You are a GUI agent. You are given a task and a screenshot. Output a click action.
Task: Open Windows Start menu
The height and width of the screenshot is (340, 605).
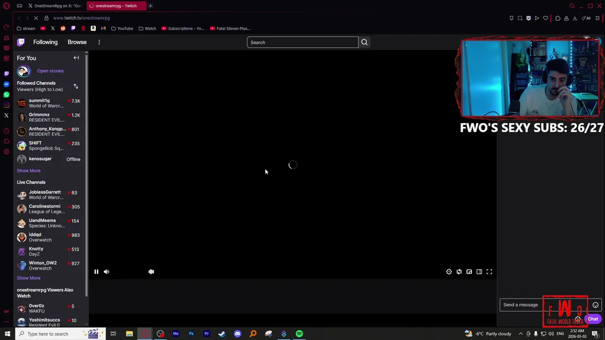point(8,334)
